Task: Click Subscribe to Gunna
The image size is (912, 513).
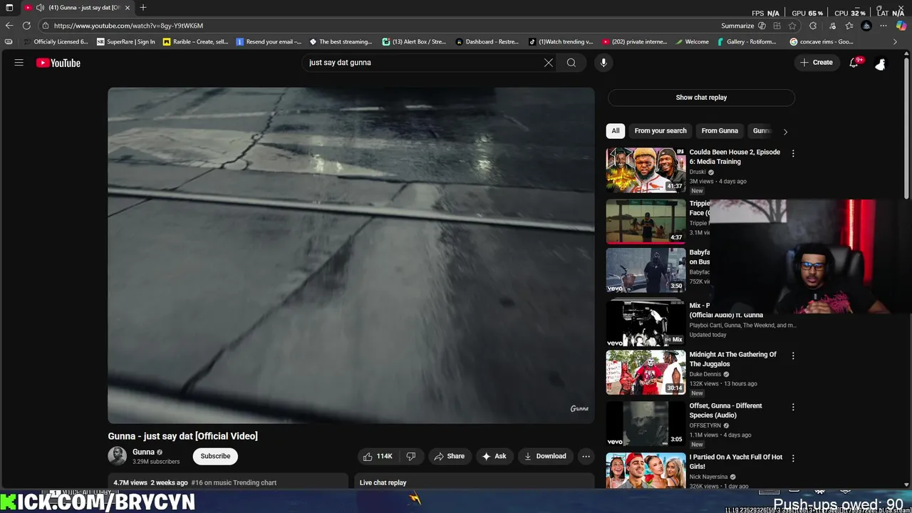Action: (x=215, y=456)
